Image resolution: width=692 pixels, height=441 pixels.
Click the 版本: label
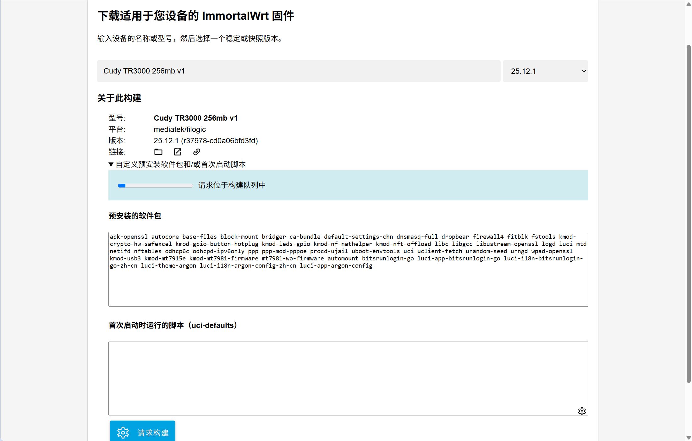[117, 141]
